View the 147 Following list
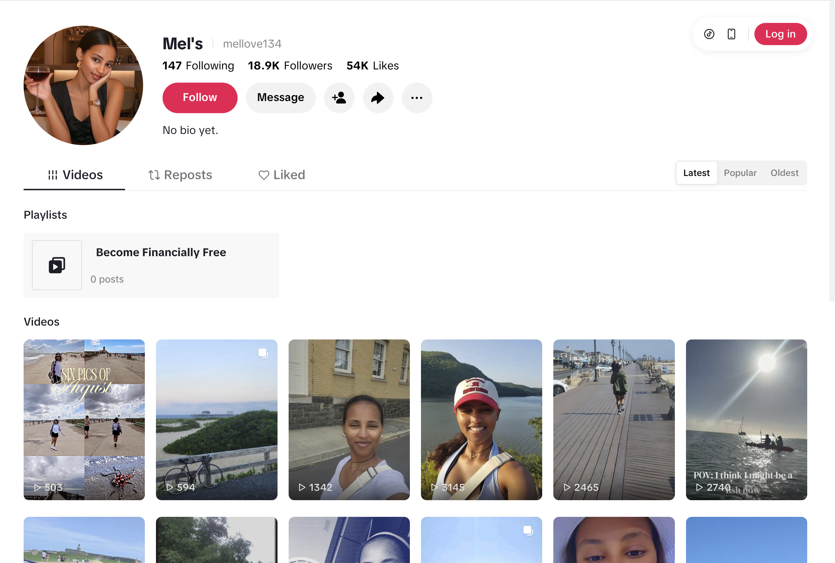The height and width of the screenshot is (563, 835). (198, 66)
